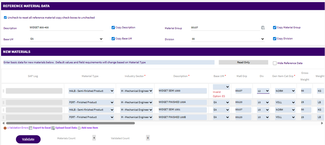Uncheck the reset all reference material copy checkbox

[5, 18]
